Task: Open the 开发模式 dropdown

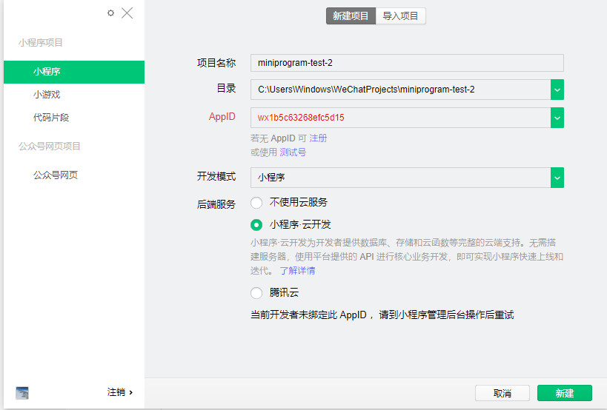Action: (407, 178)
